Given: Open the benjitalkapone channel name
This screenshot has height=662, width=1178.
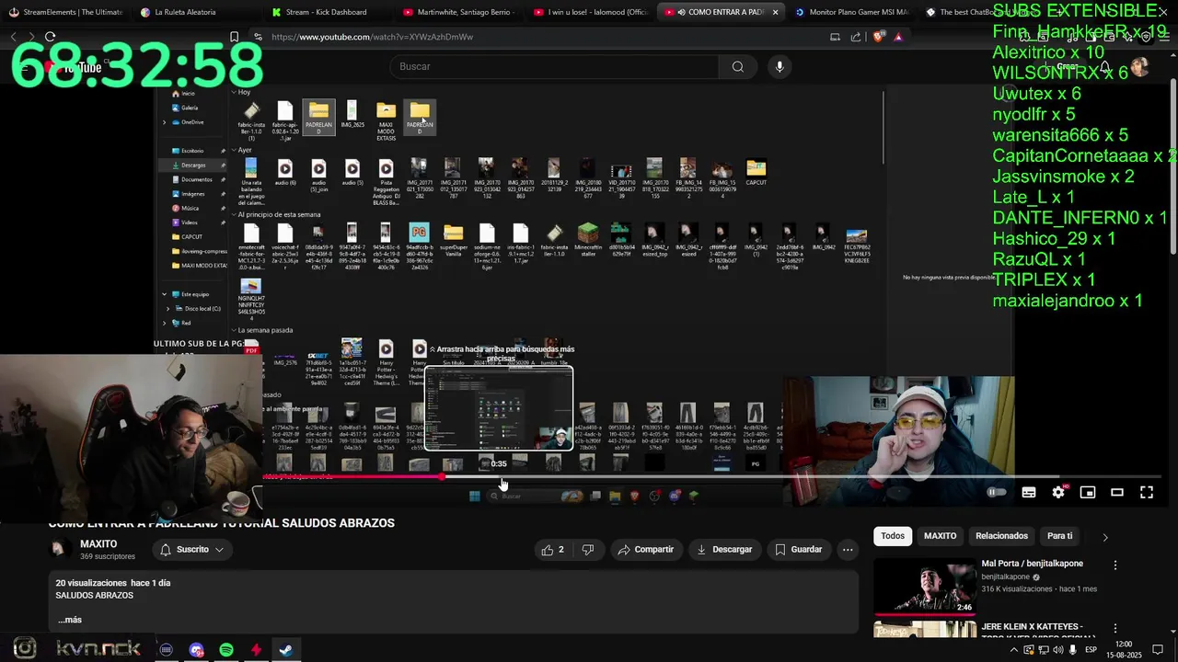Looking at the screenshot, I should click(1006, 576).
